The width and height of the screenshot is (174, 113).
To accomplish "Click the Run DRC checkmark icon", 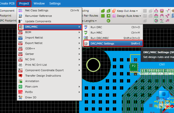I will [86, 27].
